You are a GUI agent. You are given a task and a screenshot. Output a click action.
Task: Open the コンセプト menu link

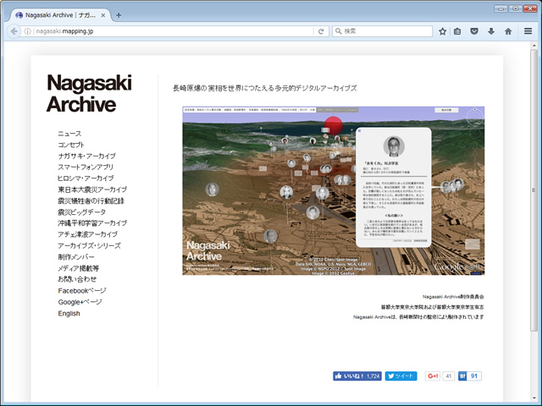71,145
